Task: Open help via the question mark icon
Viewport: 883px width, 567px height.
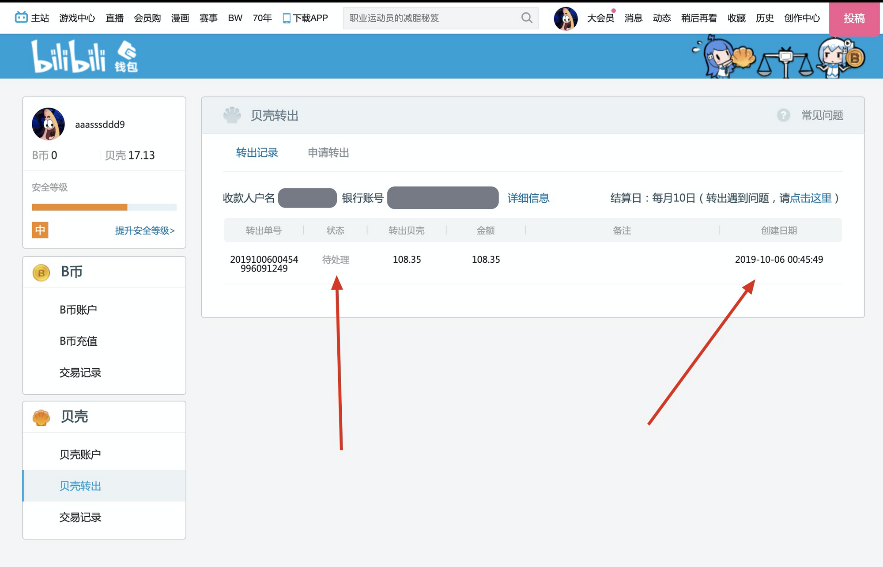Action: coord(784,115)
